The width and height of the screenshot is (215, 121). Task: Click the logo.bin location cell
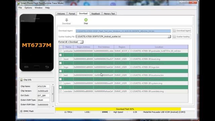coord(159,67)
